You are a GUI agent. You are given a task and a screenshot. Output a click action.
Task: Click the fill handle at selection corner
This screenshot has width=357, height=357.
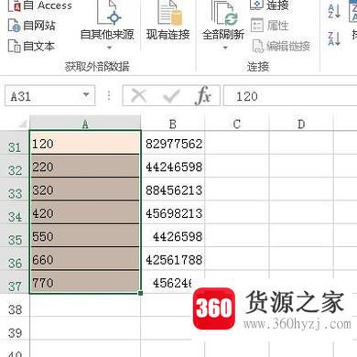coord(140,293)
